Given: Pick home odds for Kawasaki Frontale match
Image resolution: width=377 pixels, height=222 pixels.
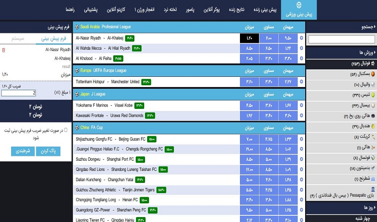Looking at the screenshot, I should 249,115.
